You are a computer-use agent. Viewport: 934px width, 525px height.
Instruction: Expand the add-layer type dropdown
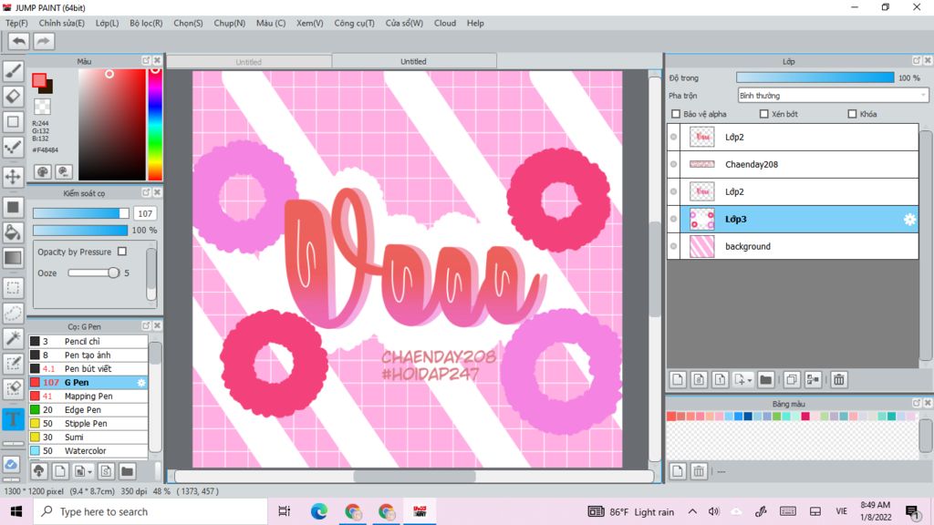750,380
